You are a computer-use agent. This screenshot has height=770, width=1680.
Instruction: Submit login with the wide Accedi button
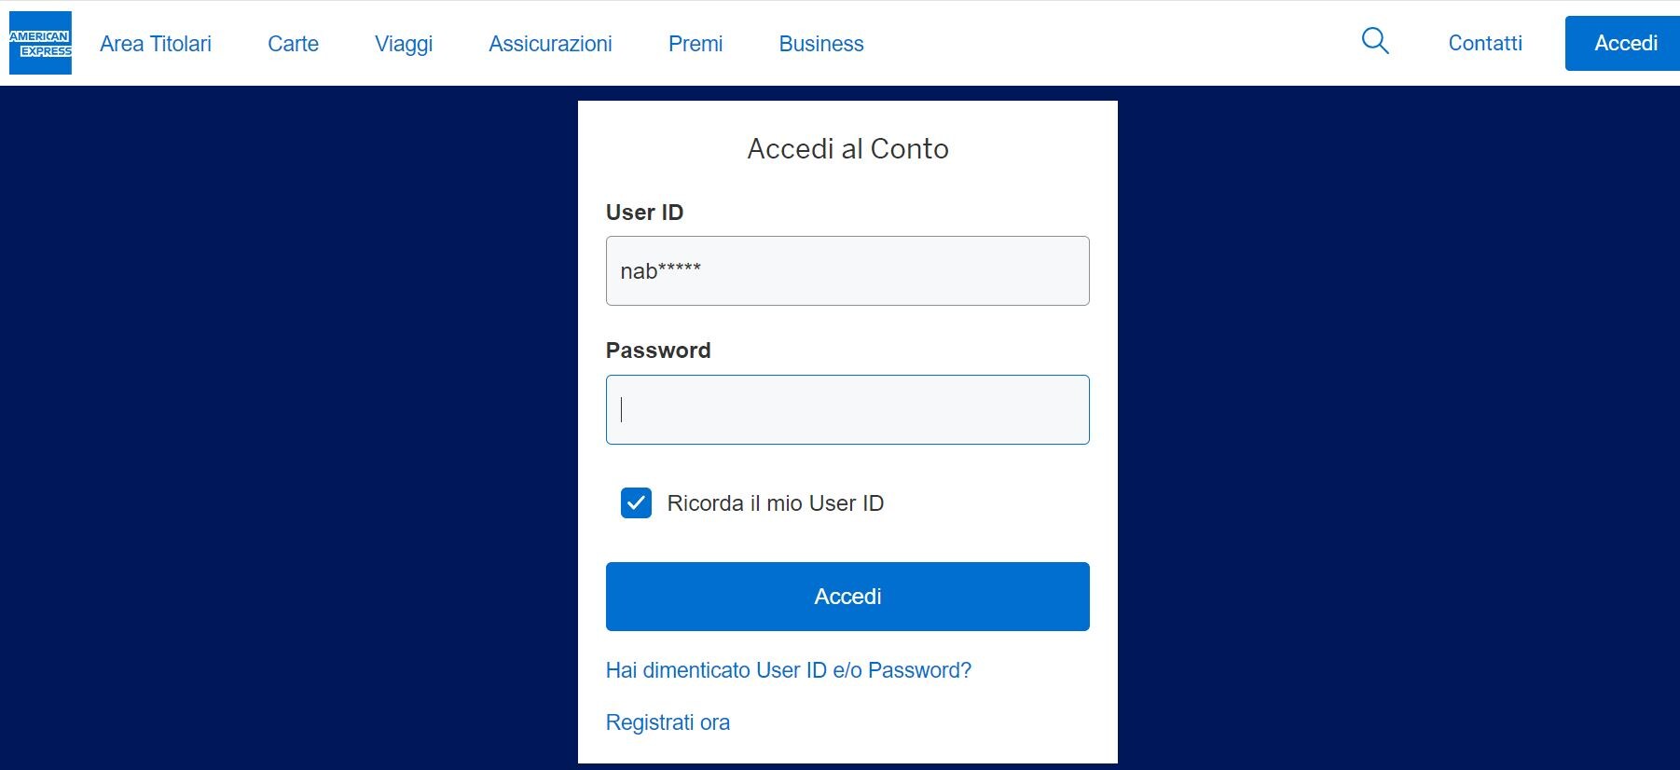point(847,597)
